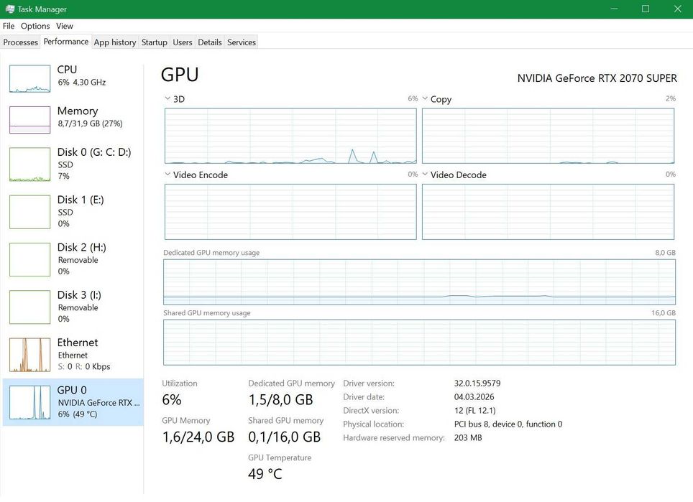
Task: Click the Dedicated GPU memory usage graph
Action: pyautogui.click(x=419, y=282)
